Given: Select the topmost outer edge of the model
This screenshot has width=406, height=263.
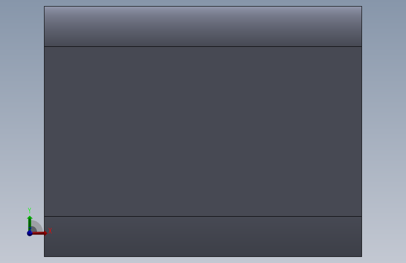Looking at the screenshot, I should pos(203,7).
